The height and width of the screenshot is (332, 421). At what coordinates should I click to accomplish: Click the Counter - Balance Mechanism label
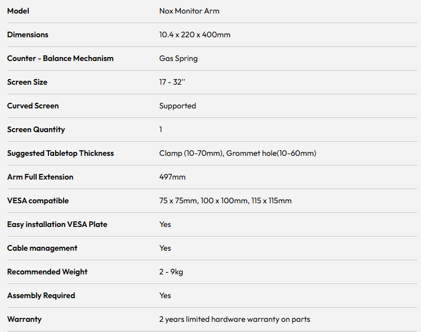[60, 58]
